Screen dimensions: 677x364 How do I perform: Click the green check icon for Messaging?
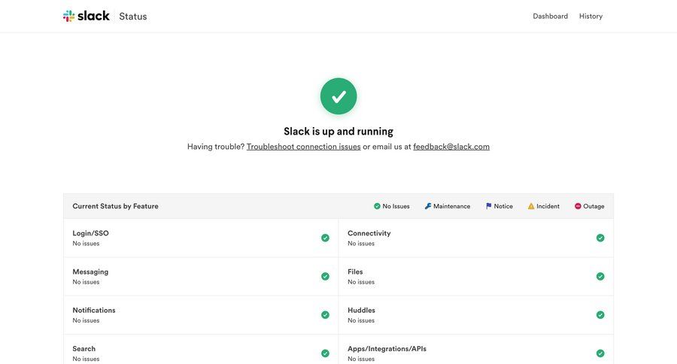tap(325, 276)
